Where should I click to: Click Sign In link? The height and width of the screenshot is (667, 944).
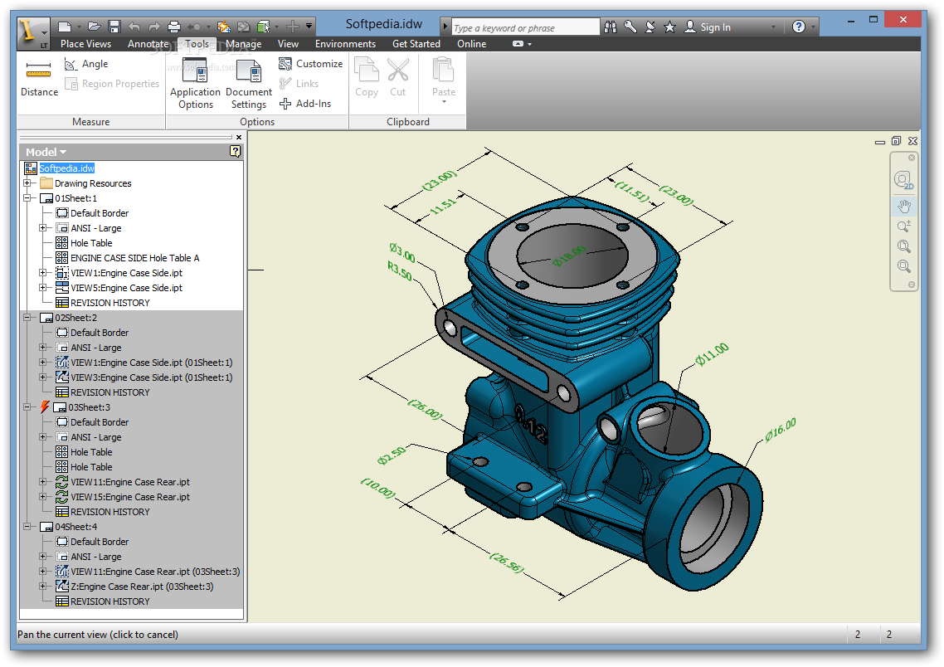[x=714, y=27]
